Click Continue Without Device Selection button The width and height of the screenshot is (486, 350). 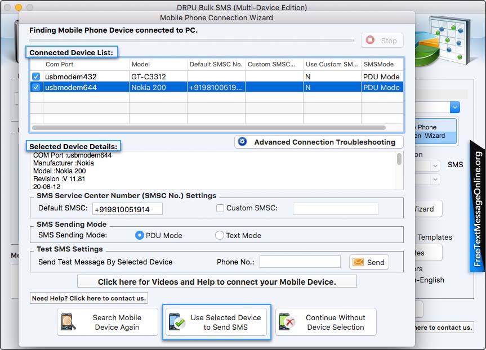[x=326, y=322]
